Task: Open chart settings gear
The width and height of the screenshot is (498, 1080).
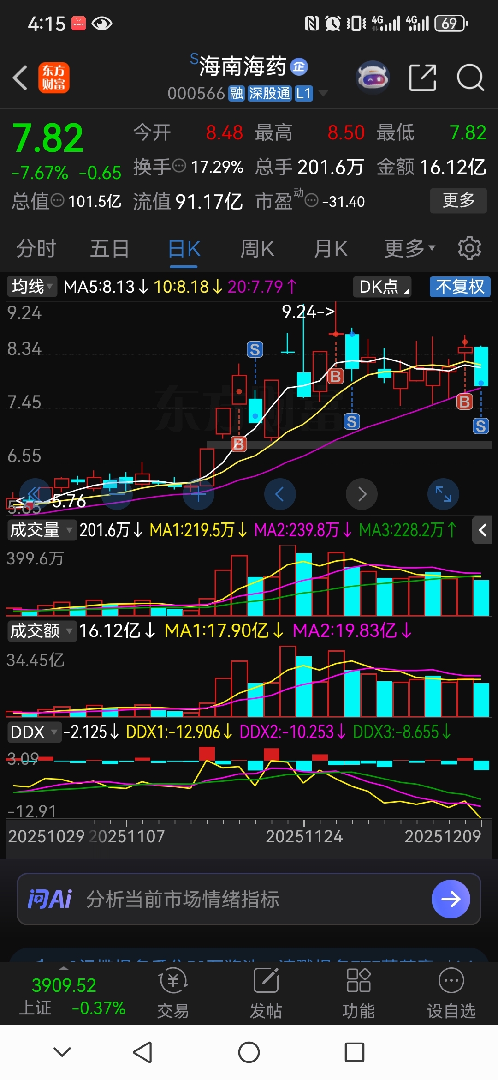Action: click(x=469, y=248)
